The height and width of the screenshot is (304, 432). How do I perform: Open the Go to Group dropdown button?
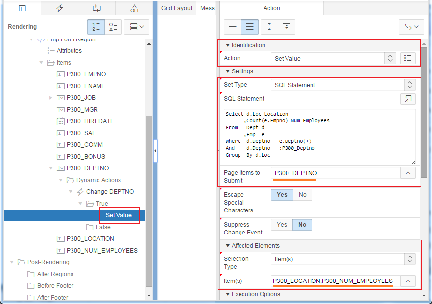(x=411, y=27)
